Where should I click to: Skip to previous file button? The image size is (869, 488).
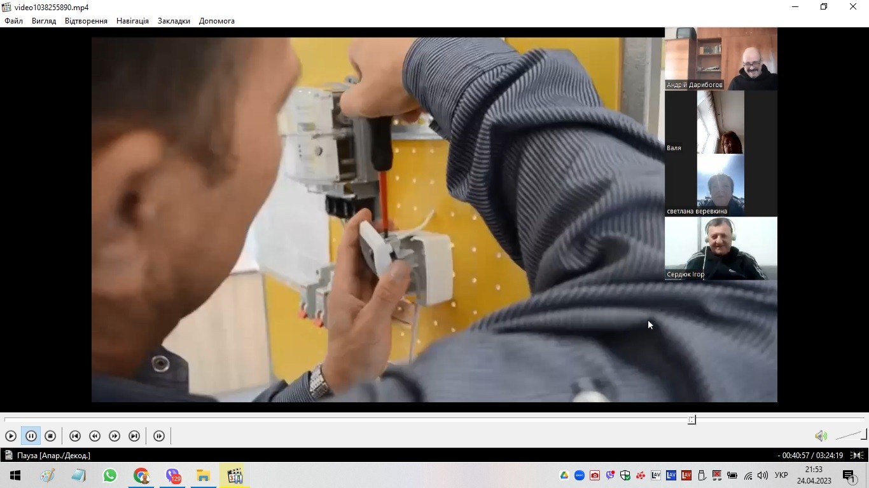[75, 436]
